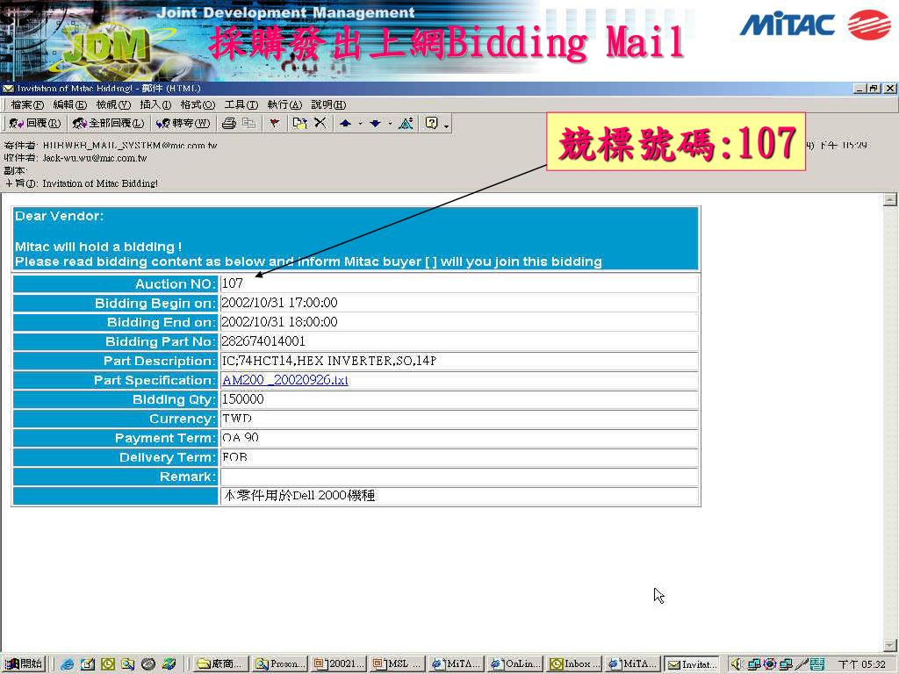This screenshot has height=674, width=899.
Task: Click Payment Term value OA 90
Action: tap(241, 438)
